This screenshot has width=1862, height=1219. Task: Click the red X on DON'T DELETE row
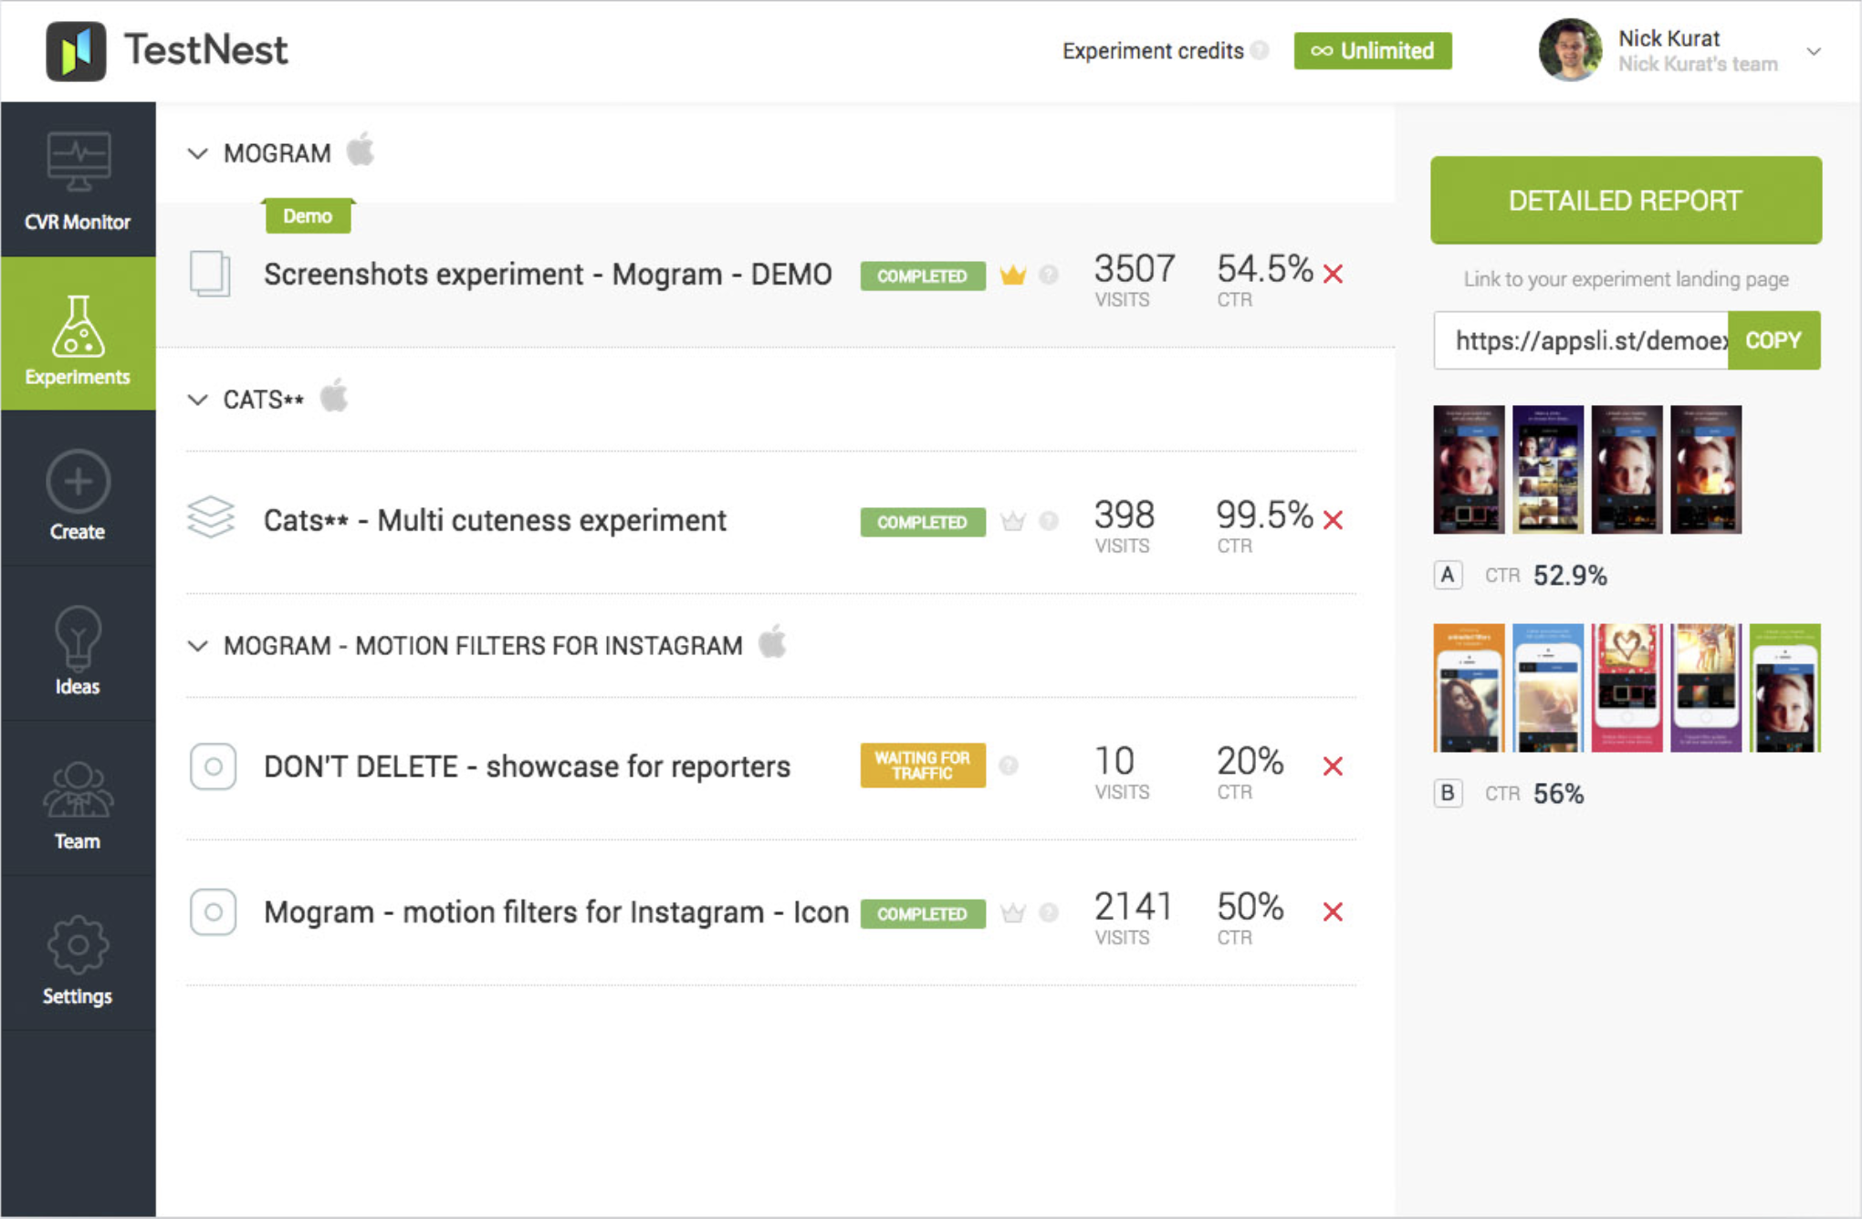coord(1333,766)
